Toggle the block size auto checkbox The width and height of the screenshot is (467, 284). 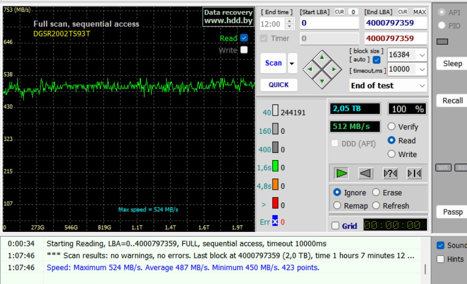point(377,60)
